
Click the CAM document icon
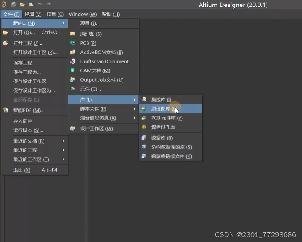72,71
